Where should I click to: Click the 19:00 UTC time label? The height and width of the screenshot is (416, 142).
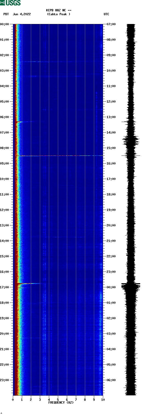[x=111, y=210]
